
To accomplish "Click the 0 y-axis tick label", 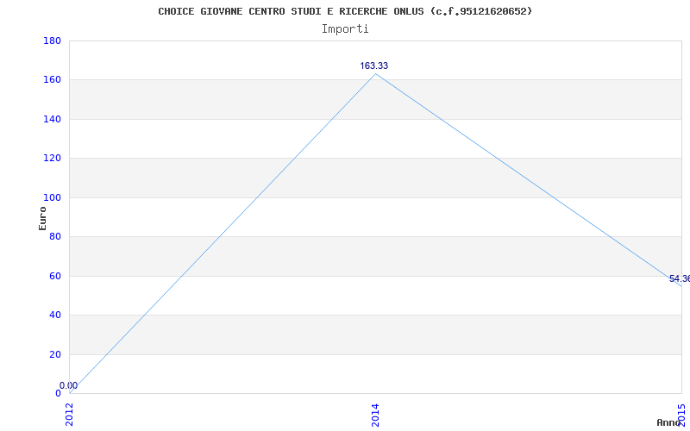I will (x=58, y=393).
